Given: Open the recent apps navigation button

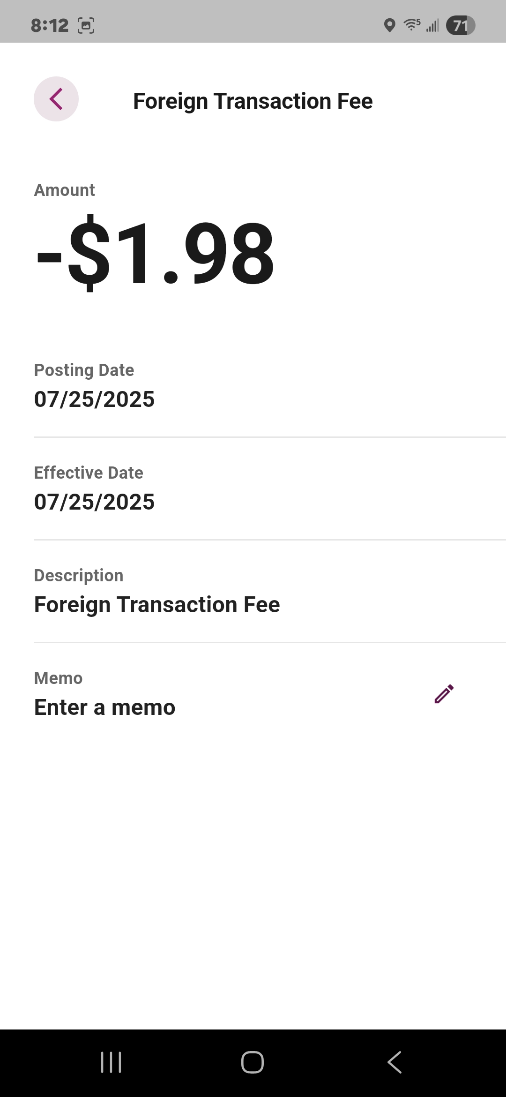Looking at the screenshot, I should 111,1062.
